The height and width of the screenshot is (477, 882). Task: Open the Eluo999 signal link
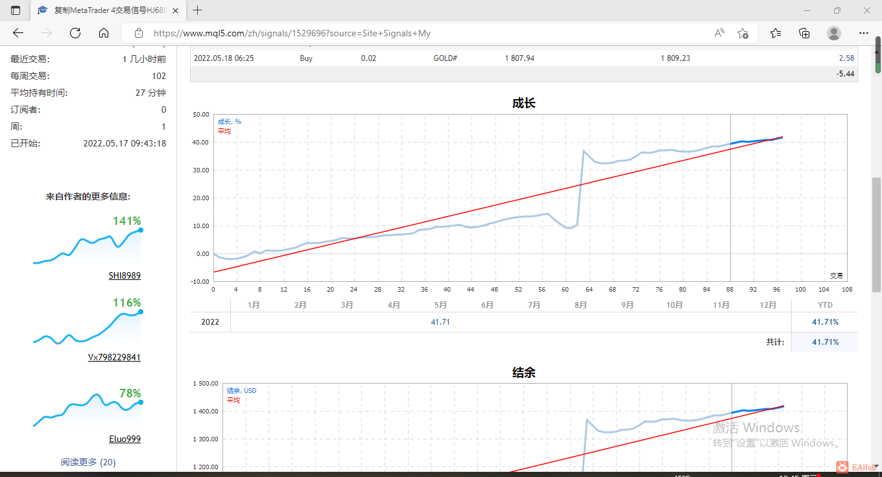125,439
